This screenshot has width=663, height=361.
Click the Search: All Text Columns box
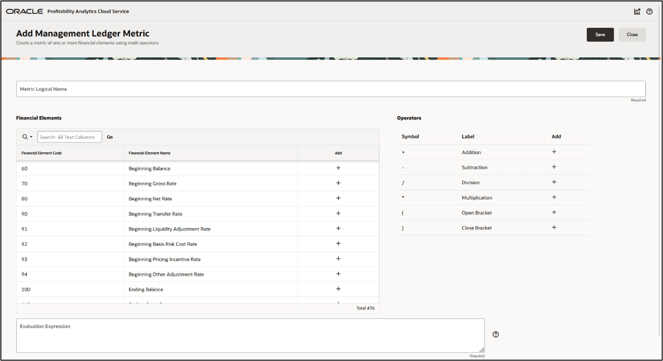pos(69,137)
